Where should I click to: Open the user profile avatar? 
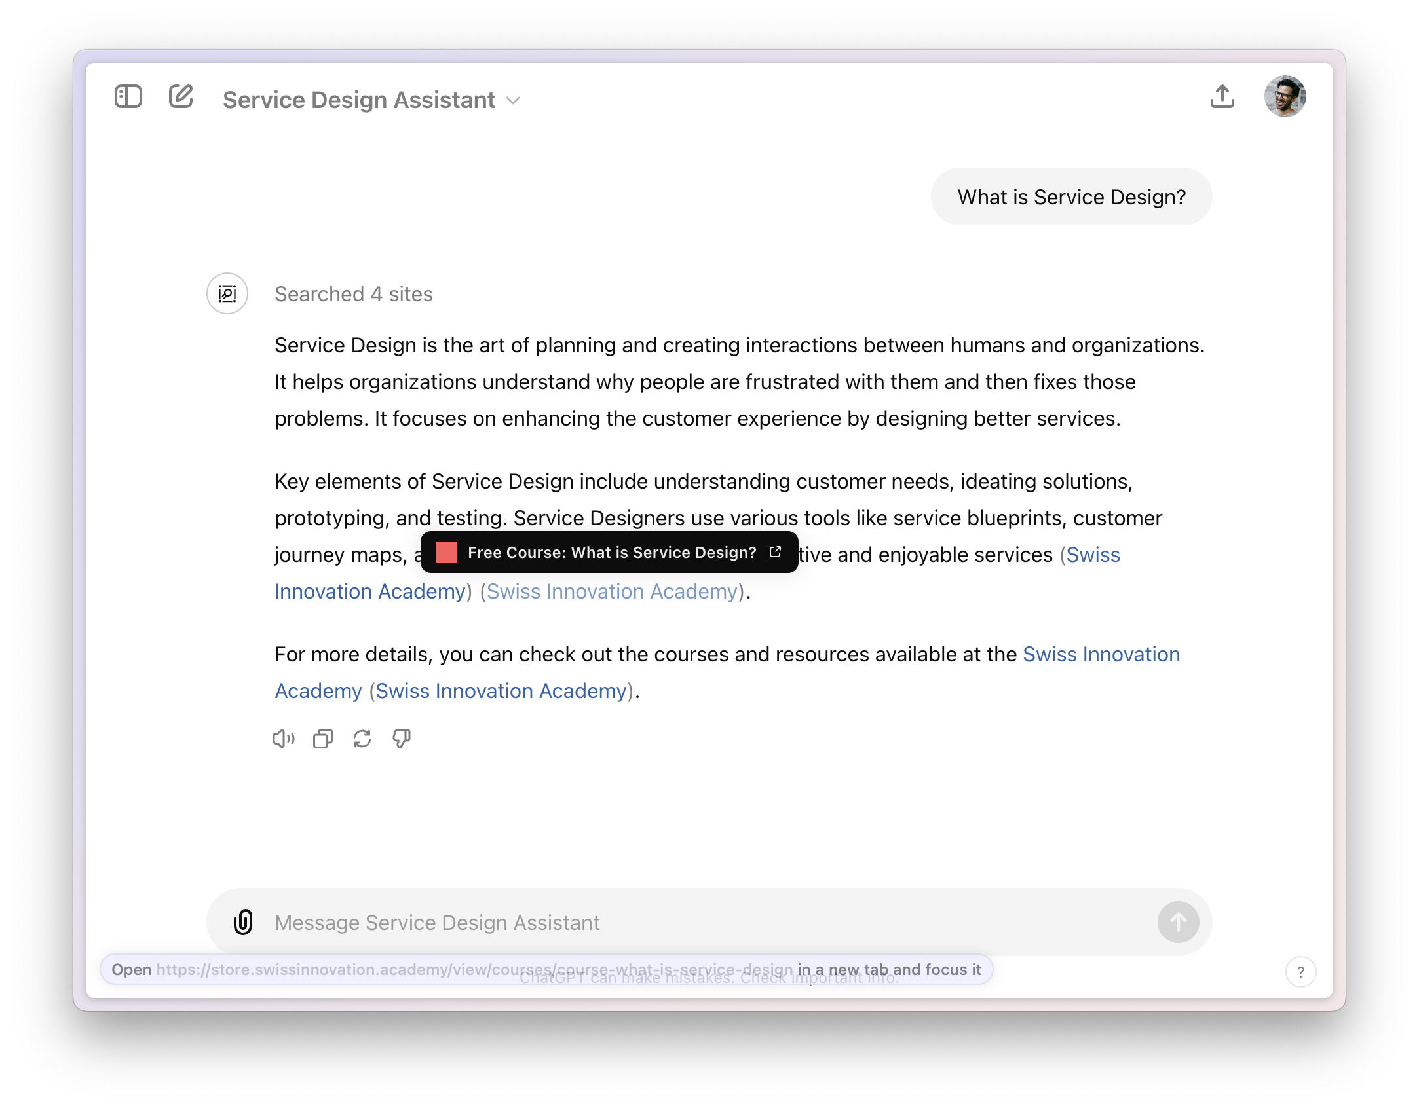coord(1284,96)
